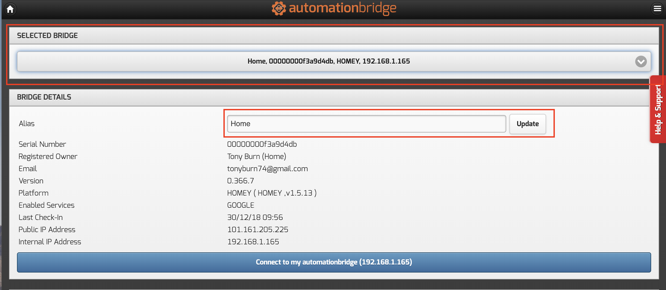Click the dropdown chevron arrow icon
Screen dimensions: 666x290
pos(641,62)
